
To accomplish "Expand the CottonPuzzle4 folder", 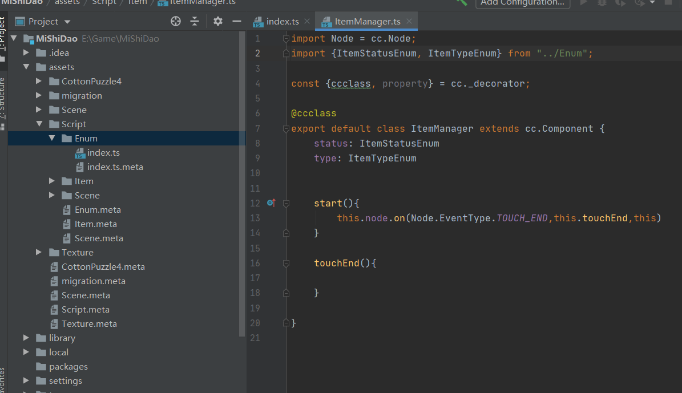I will click(39, 82).
